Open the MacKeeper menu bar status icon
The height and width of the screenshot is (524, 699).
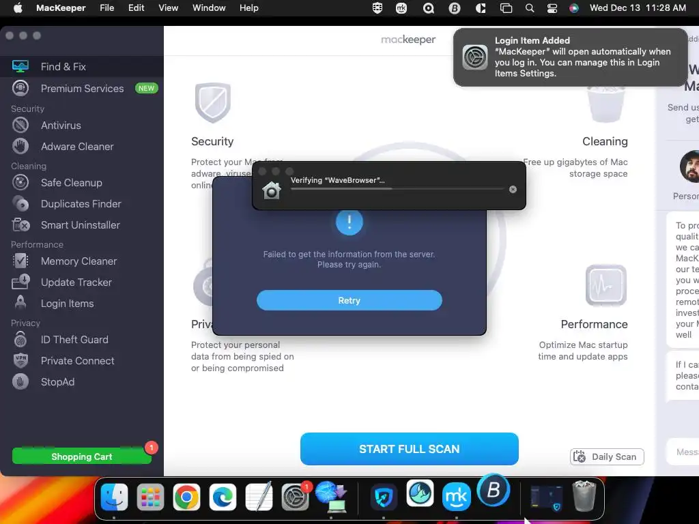pos(401,8)
